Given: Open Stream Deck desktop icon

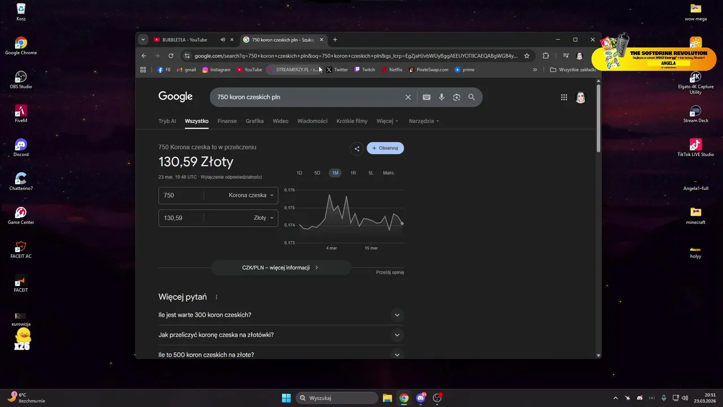Looking at the screenshot, I should (695, 114).
